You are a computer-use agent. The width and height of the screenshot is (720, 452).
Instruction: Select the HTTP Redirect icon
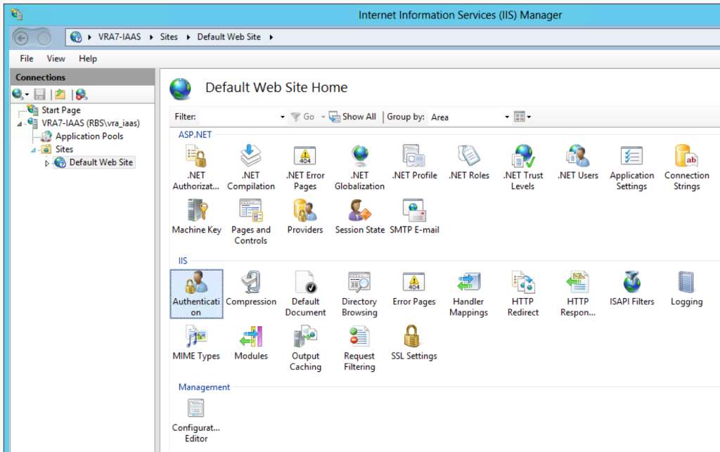tap(523, 288)
